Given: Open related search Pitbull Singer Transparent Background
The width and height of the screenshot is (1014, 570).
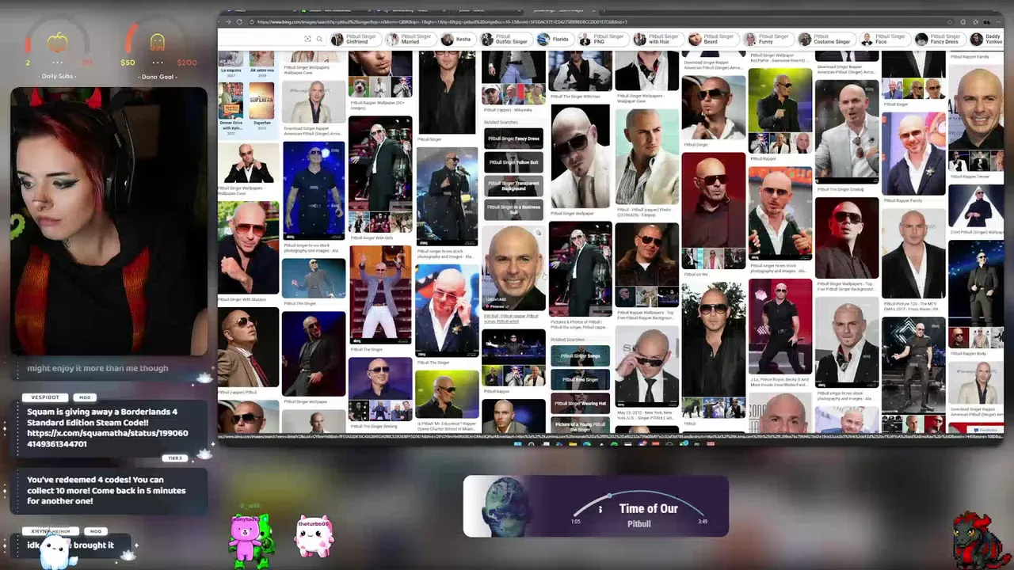Looking at the screenshot, I should (x=513, y=186).
